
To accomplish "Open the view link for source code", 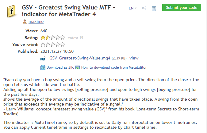I will coord(134,58).
